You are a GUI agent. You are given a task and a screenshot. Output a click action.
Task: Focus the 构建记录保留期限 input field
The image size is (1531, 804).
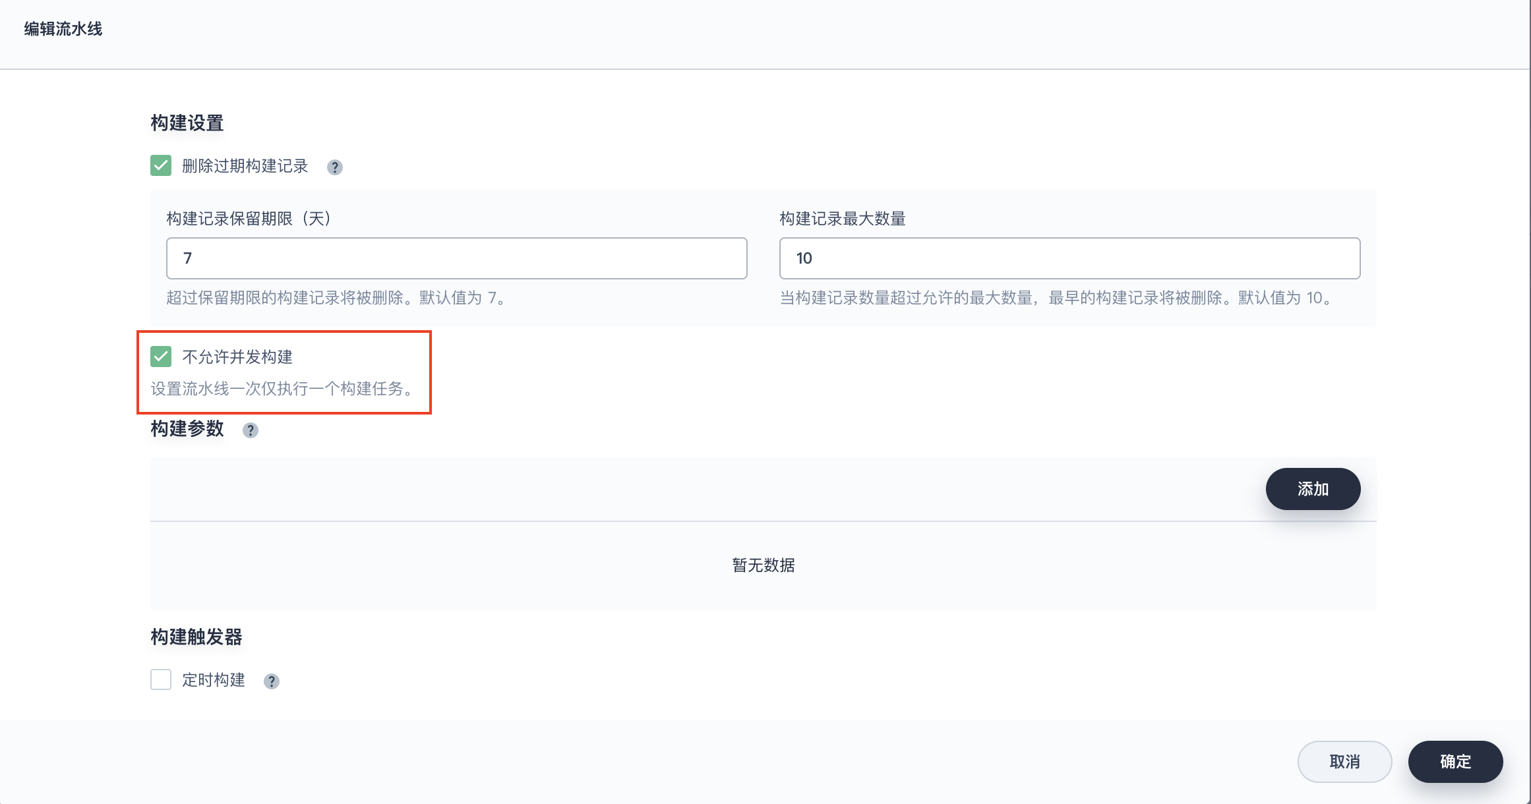tap(456, 258)
